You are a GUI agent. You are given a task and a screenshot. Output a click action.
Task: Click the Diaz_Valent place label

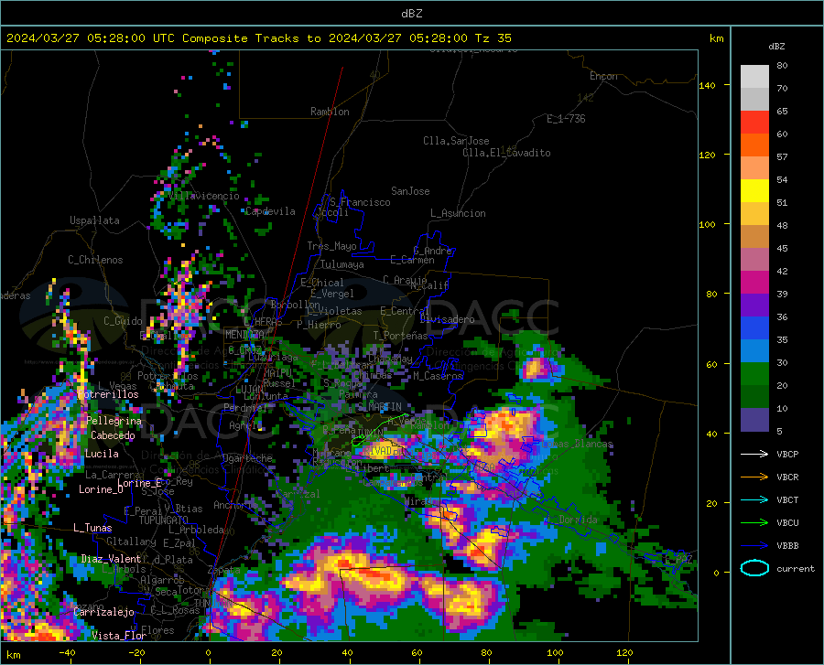111,559
